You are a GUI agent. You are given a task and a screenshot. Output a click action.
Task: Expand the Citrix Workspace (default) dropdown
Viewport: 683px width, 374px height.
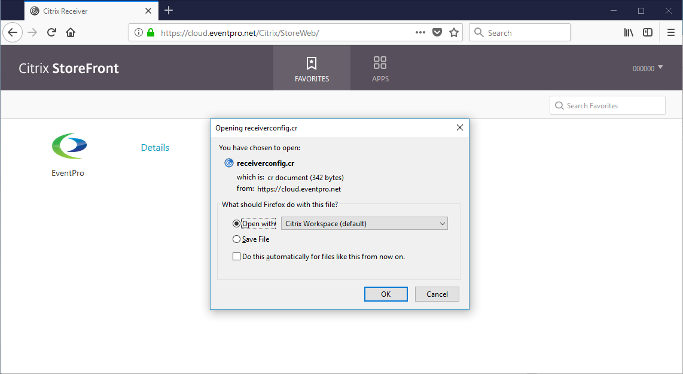(x=365, y=224)
